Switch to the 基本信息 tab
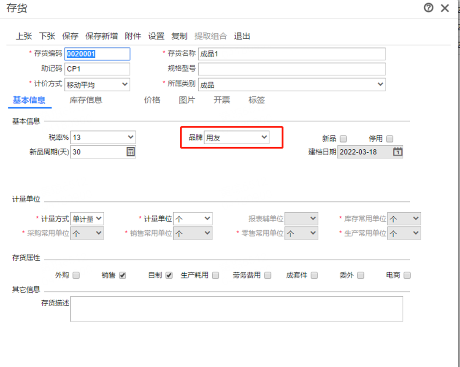 (29, 100)
